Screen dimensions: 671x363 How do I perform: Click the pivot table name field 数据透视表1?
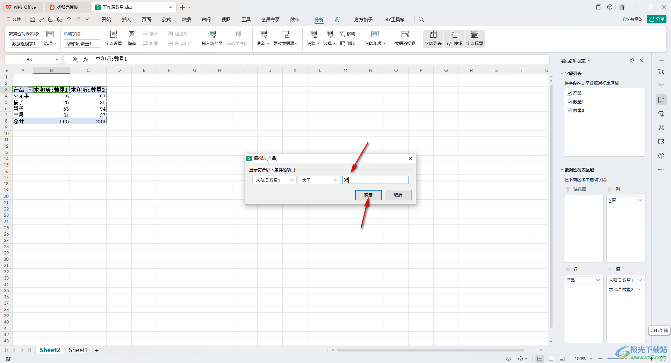click(24, 44)
